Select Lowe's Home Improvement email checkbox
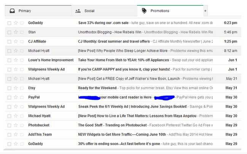247x154 pixels. 9,60
